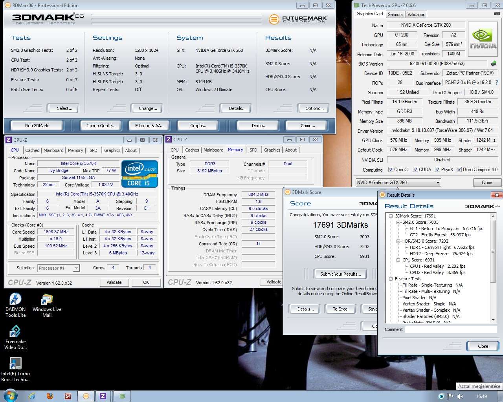Viewport: 503px width, 402px height.
Task: Select GT1 - Return To Proxycon row
Action: [446, 228]
